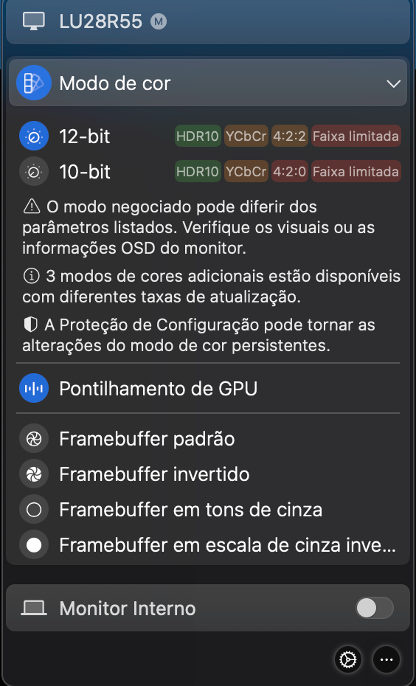The image size is (416, 686).
Task: Toggle the Monitor Interno switch
Action: [x=375, y=608]
